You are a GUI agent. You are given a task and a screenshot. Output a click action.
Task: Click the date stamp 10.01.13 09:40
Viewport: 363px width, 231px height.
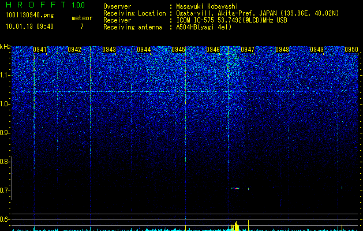(x=29, y=27)
